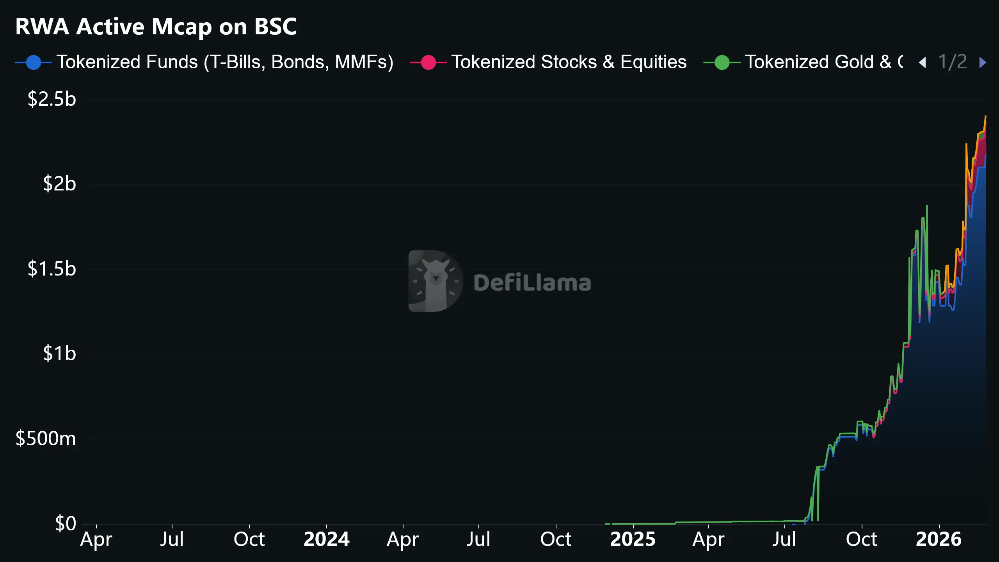Click the 2025 label on the time axis
This screenshot has width=999, height=562.
point(633,539)
